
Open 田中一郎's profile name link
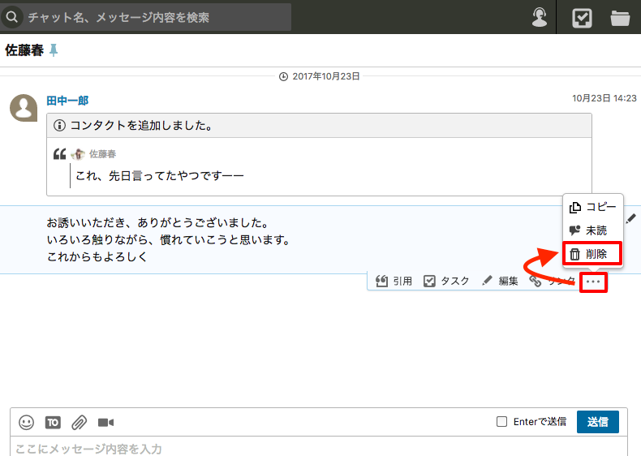[67, 101]
